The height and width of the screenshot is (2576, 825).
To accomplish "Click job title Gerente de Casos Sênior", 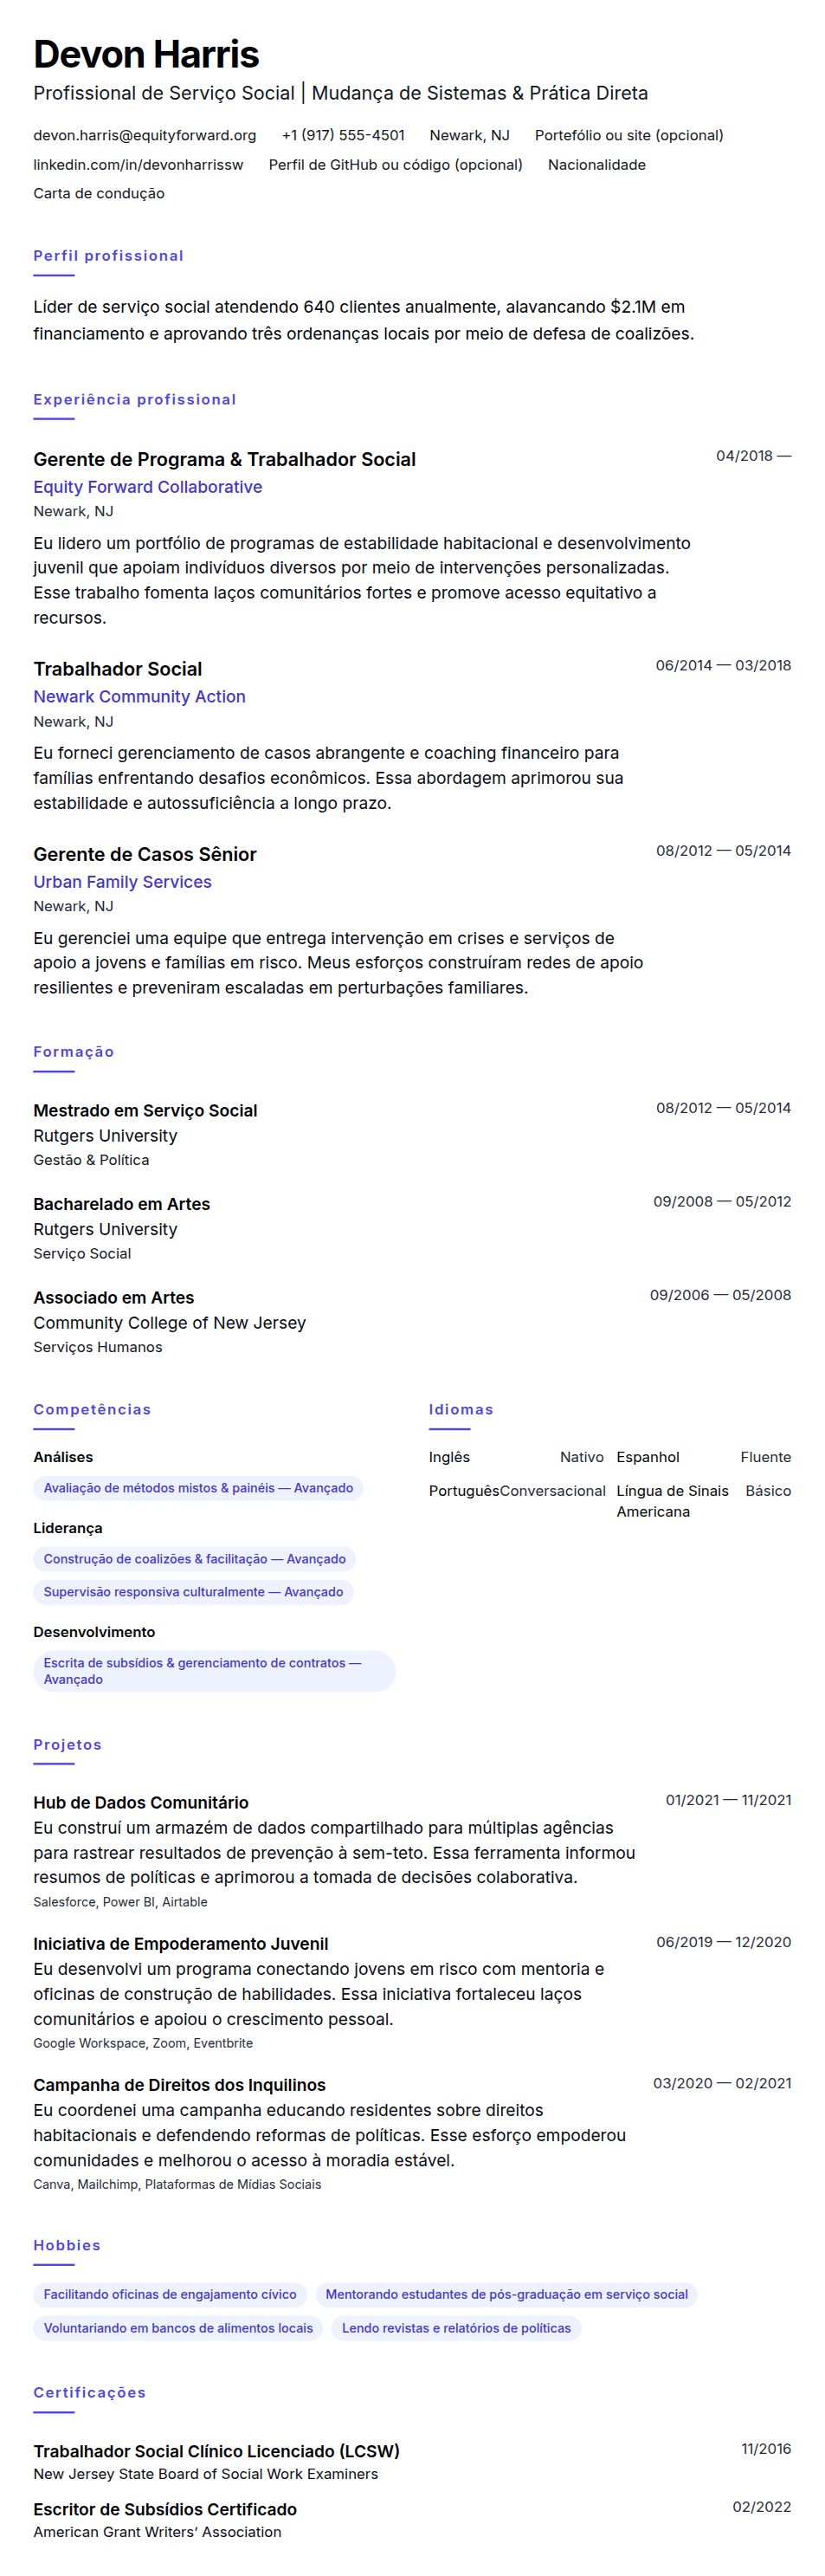I will pyautogui.click(x=145, y=854).
